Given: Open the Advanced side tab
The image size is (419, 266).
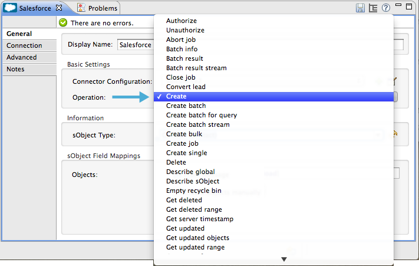Looking at the screenshot, I should pos(29,57).
